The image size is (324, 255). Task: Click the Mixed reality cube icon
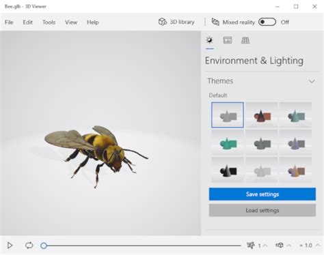click(215, 22)
